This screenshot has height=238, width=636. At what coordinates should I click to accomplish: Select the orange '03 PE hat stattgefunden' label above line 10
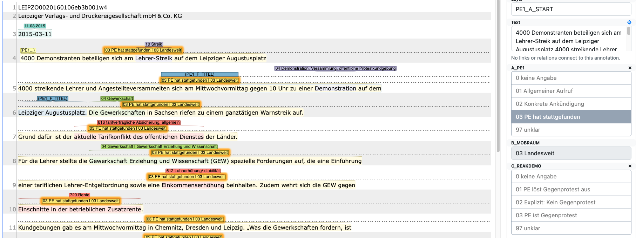81,201
